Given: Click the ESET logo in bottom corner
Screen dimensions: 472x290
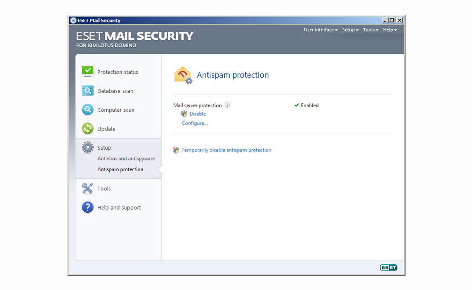Looking at the screenshot, I should 388,268.
